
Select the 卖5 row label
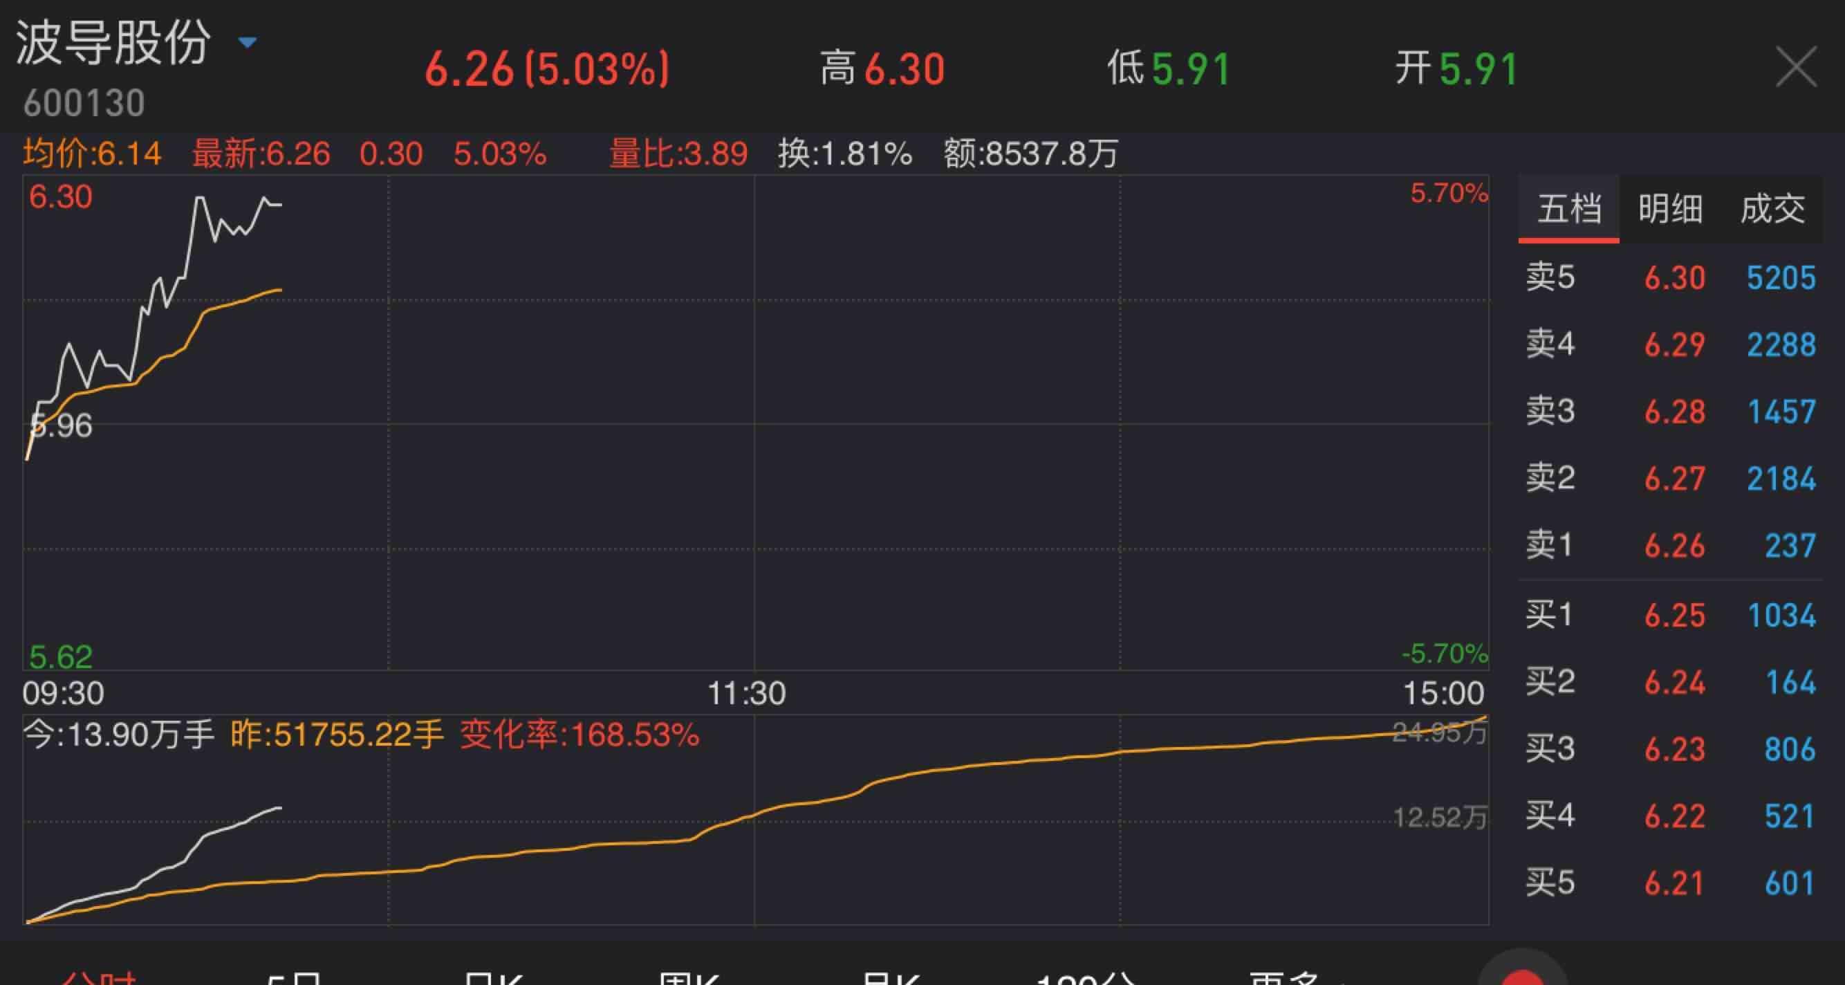coord(1550,277)
